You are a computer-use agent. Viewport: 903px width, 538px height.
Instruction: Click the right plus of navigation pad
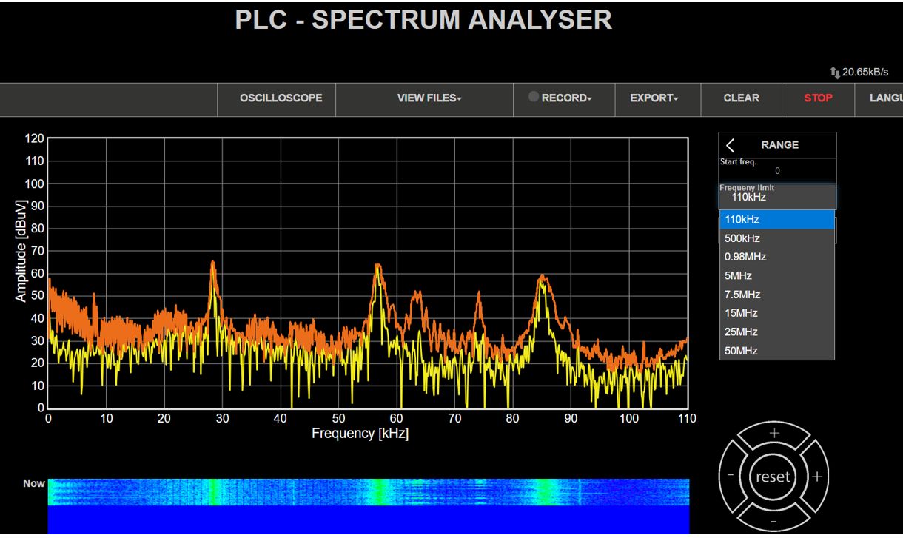coord(816,477)
